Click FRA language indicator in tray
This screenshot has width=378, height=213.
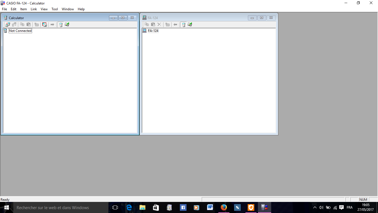[349, 207]
